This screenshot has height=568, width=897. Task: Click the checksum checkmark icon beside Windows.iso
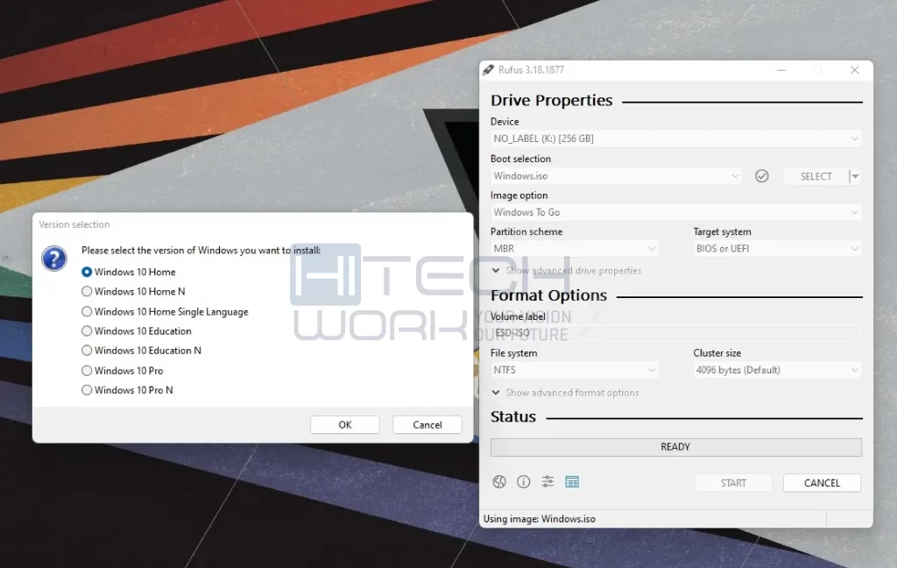761,176
